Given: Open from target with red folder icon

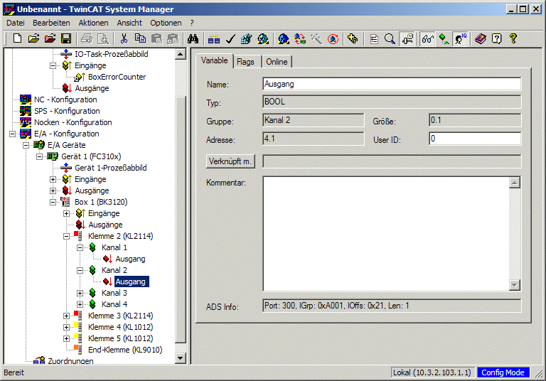Looking at the screenshot, I should tap(50, 38).
